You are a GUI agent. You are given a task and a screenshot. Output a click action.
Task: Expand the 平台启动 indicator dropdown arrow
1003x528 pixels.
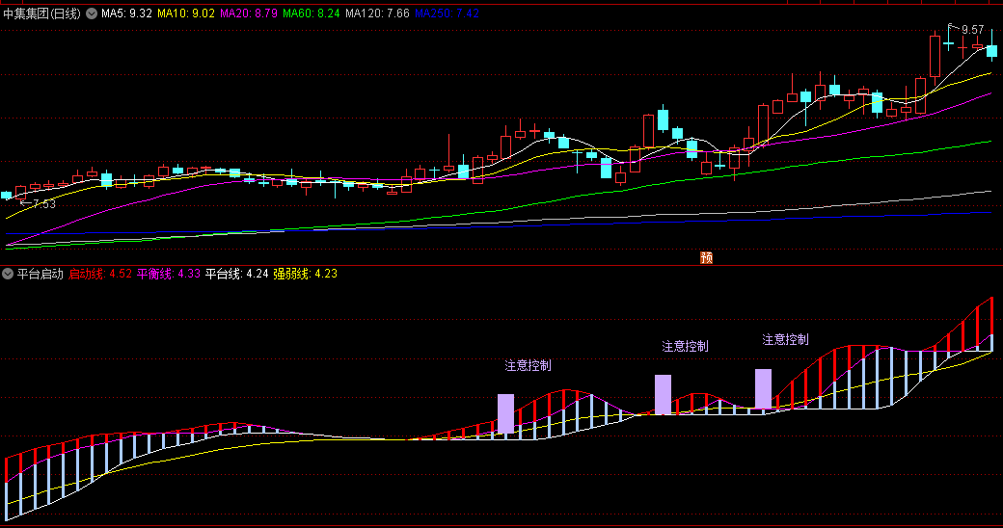tap(8, 274)
